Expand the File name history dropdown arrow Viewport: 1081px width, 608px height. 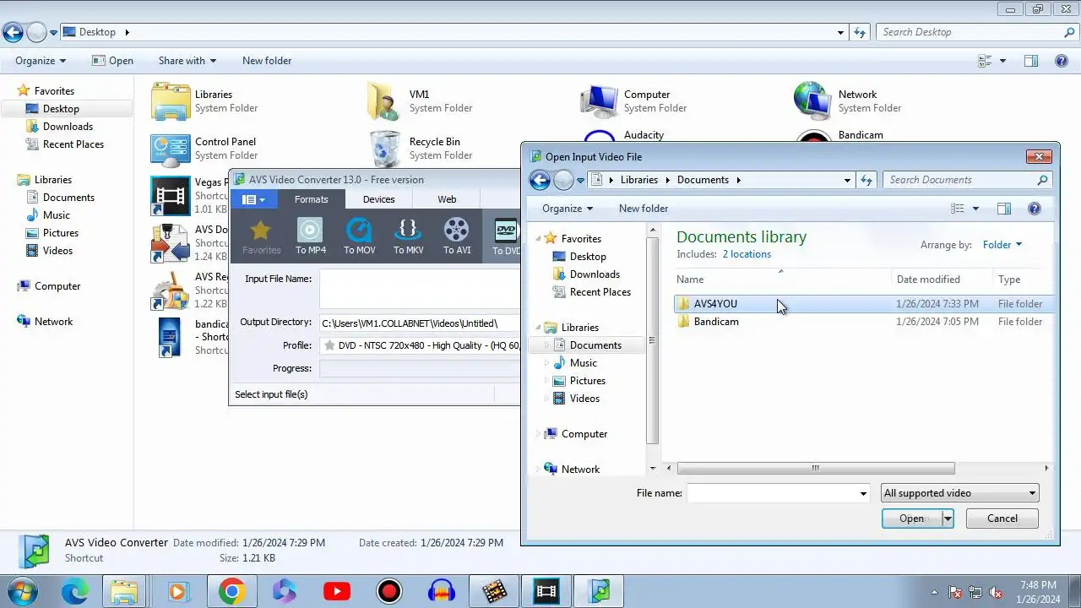pyautogui.click(x=863, y=493)
